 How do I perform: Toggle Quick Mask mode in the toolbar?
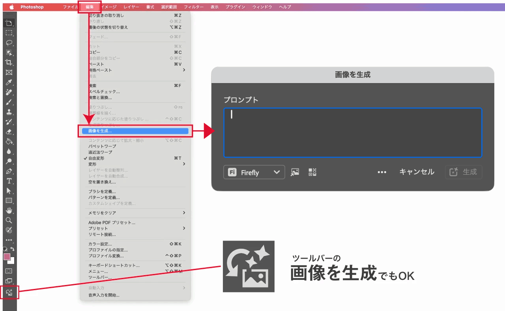[9, 271]
